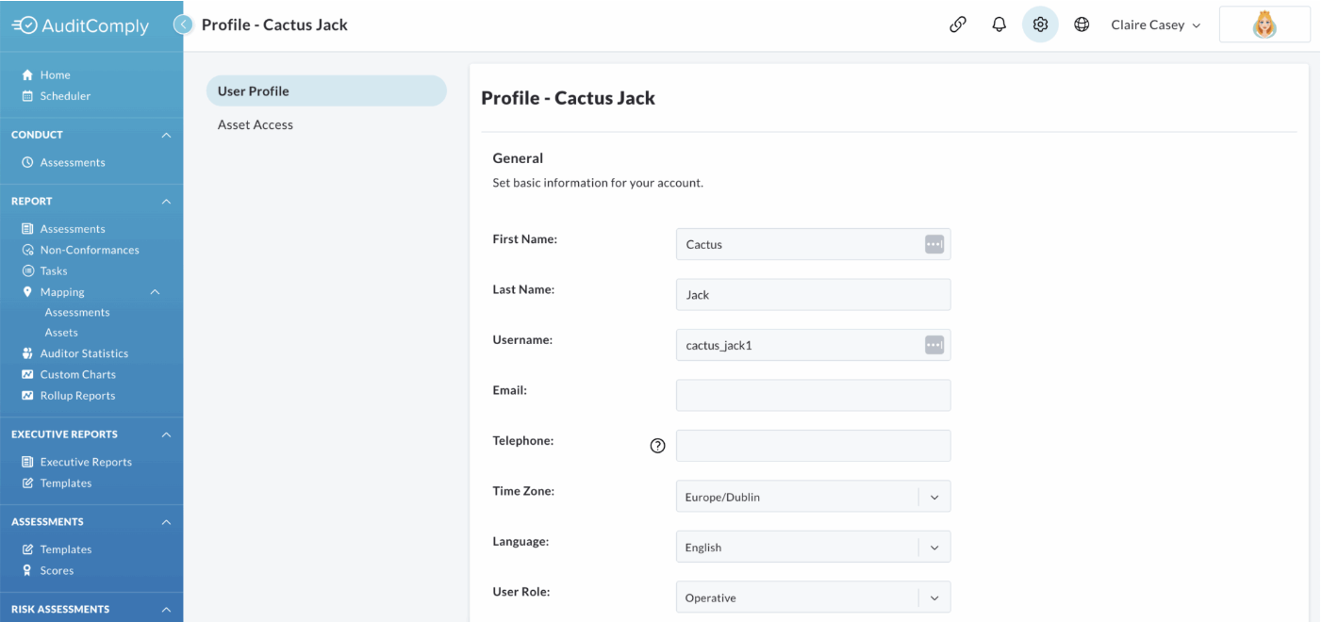
Task: Open Non-Conformances report
Action: 90,250
